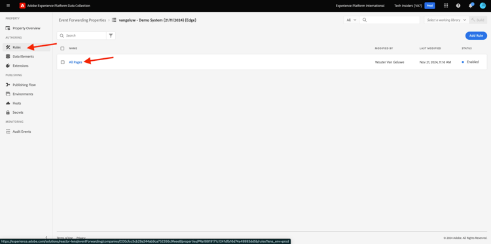The width and height of the screenshot is (491, 244).
Task: Click the Environments window icon
Action: (x=8, y=94)
